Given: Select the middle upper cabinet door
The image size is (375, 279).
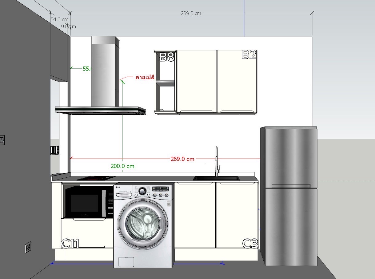Looking at the screenshot, I should 196,82.
